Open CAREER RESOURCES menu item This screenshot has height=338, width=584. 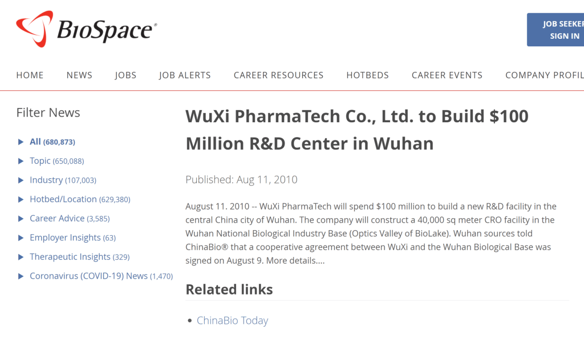click(x=278, y=75)
